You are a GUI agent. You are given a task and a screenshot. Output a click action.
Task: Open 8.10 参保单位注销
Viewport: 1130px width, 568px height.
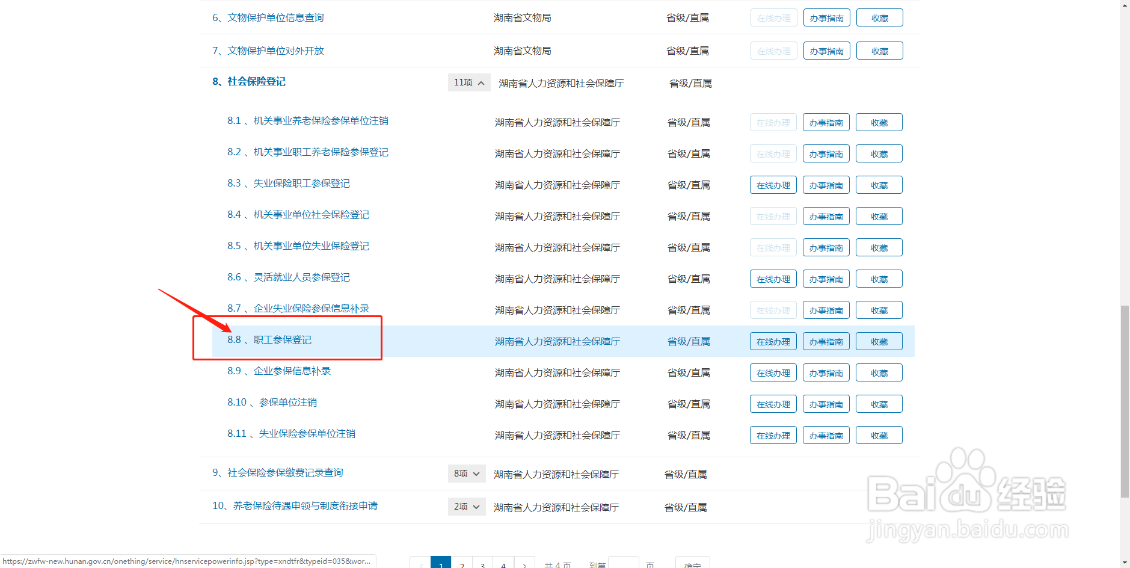pyautogui.click(x=272, y=403)
